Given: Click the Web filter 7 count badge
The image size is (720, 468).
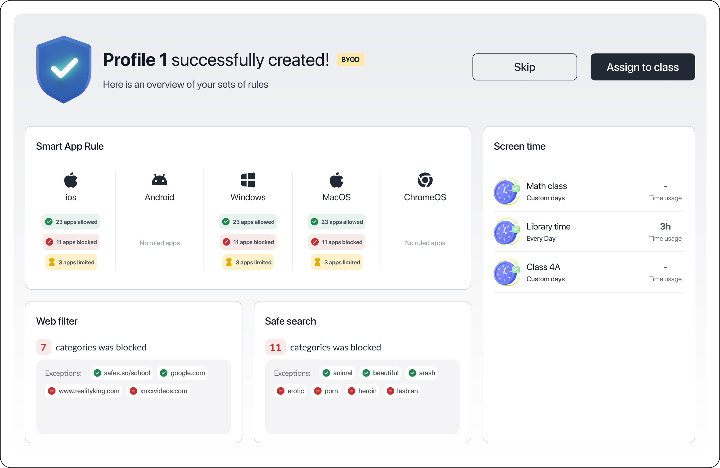Looking at the screenshot, I should (x=43, y=347).
